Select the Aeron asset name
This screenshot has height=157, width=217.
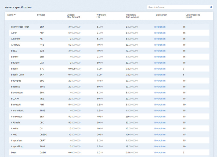coord(14,33)
